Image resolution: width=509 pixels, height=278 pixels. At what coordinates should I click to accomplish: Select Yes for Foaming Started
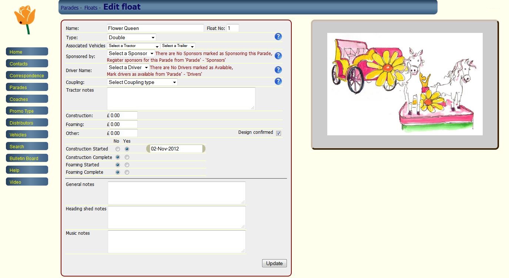[127, 165]
